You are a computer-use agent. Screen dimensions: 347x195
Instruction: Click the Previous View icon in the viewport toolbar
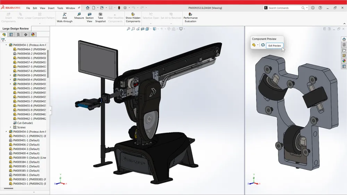(138, 29)
